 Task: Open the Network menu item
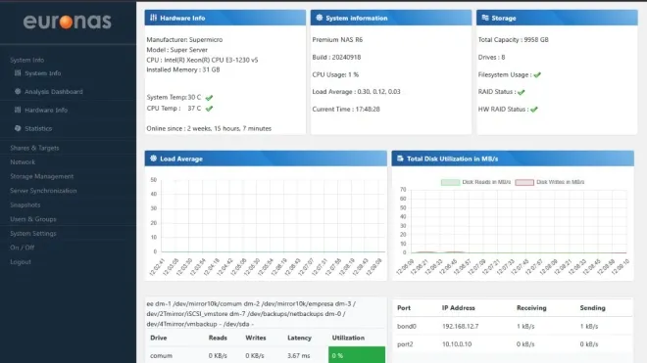(23, 161)
